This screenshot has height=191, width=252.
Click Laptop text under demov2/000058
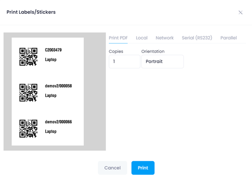tap(51, 96)
